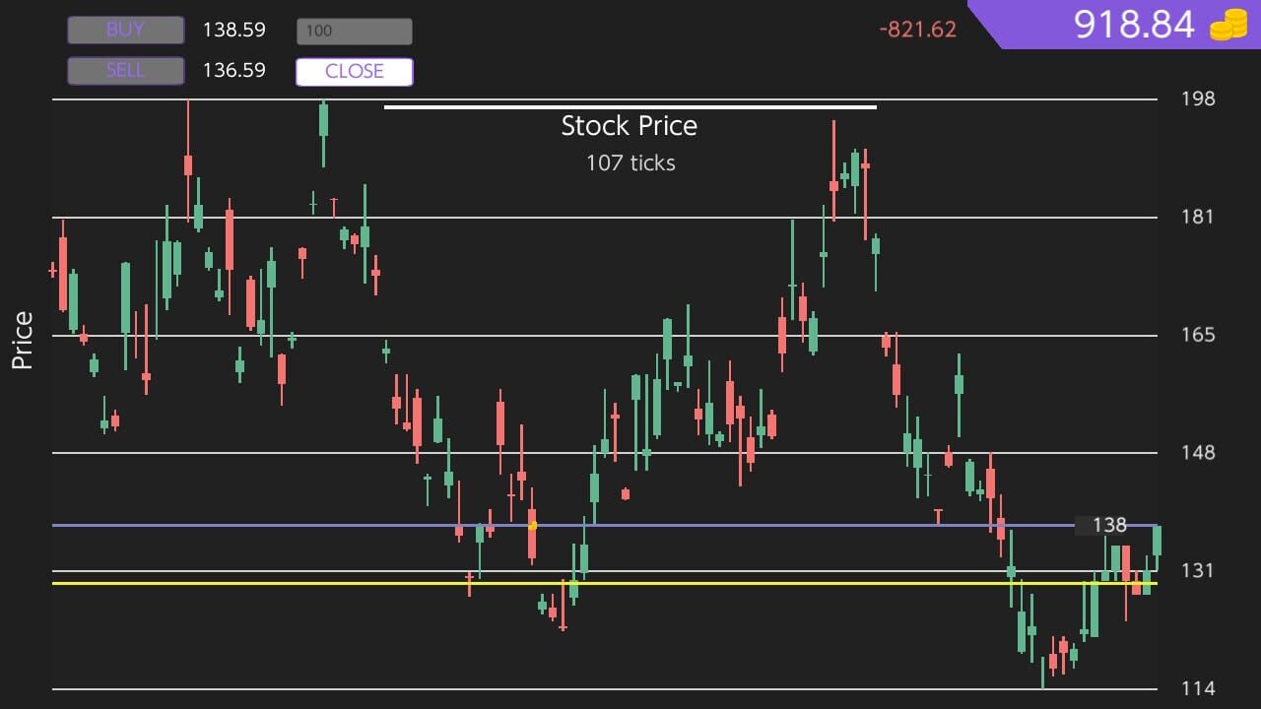
Task: Click the 114 axis label
Action: (x=1198, y=688)
